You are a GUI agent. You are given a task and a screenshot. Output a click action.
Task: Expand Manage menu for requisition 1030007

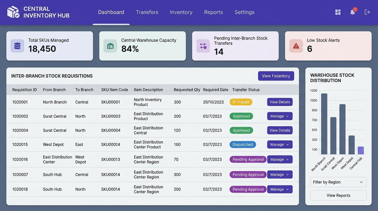[x=280, y=174]
